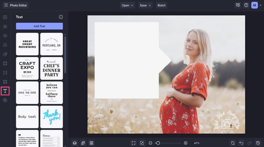The image size is (264, 147).
Task: Click the collapse to actual size icon
Action: point(142,143)
